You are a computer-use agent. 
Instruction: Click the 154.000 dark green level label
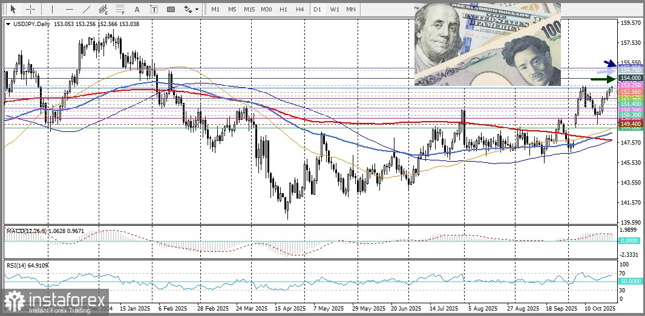(630, 77)
